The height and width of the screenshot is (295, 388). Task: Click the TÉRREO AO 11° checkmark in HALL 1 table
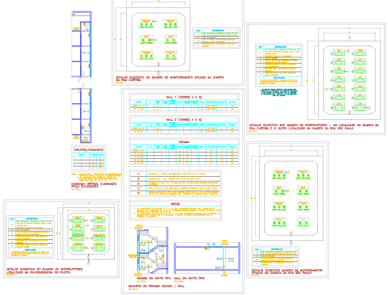(x=158, y=106)
